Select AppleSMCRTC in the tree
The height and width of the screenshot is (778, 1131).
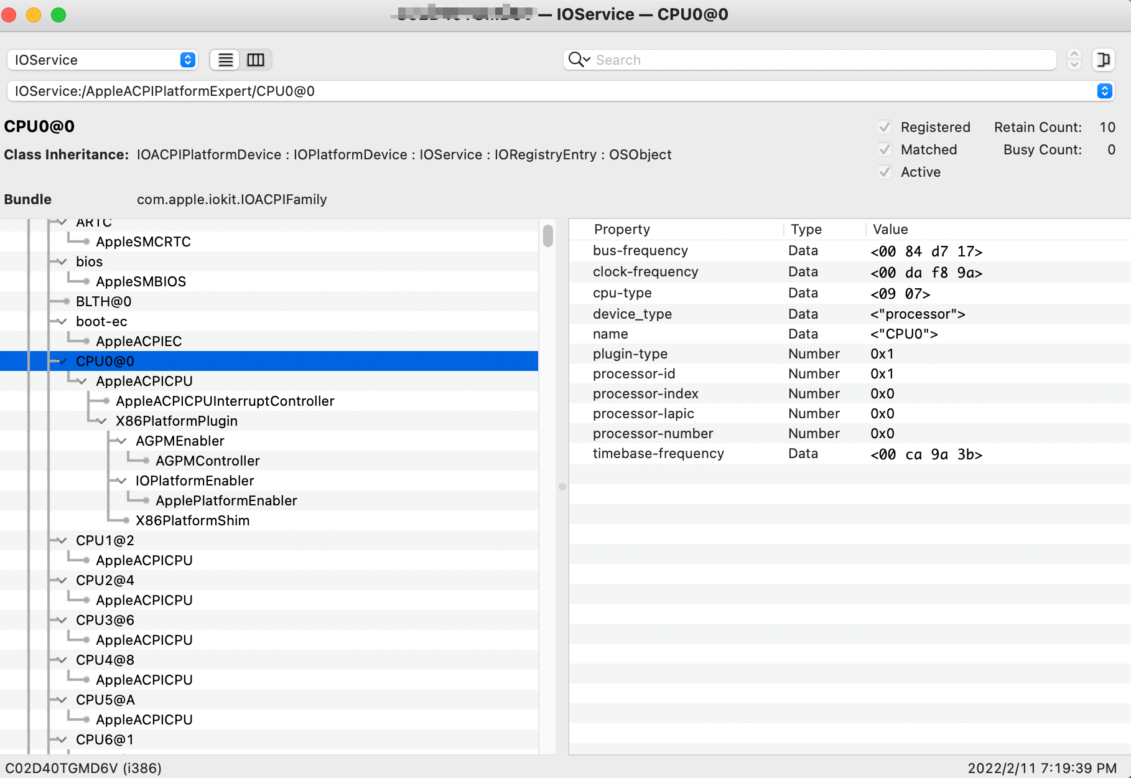pyautogui.click(x=143, y=241)
